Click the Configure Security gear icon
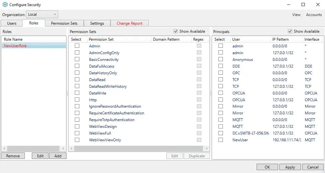Image resolution: width=325 pixels, height=173 pixels. [x=5, y=4]
